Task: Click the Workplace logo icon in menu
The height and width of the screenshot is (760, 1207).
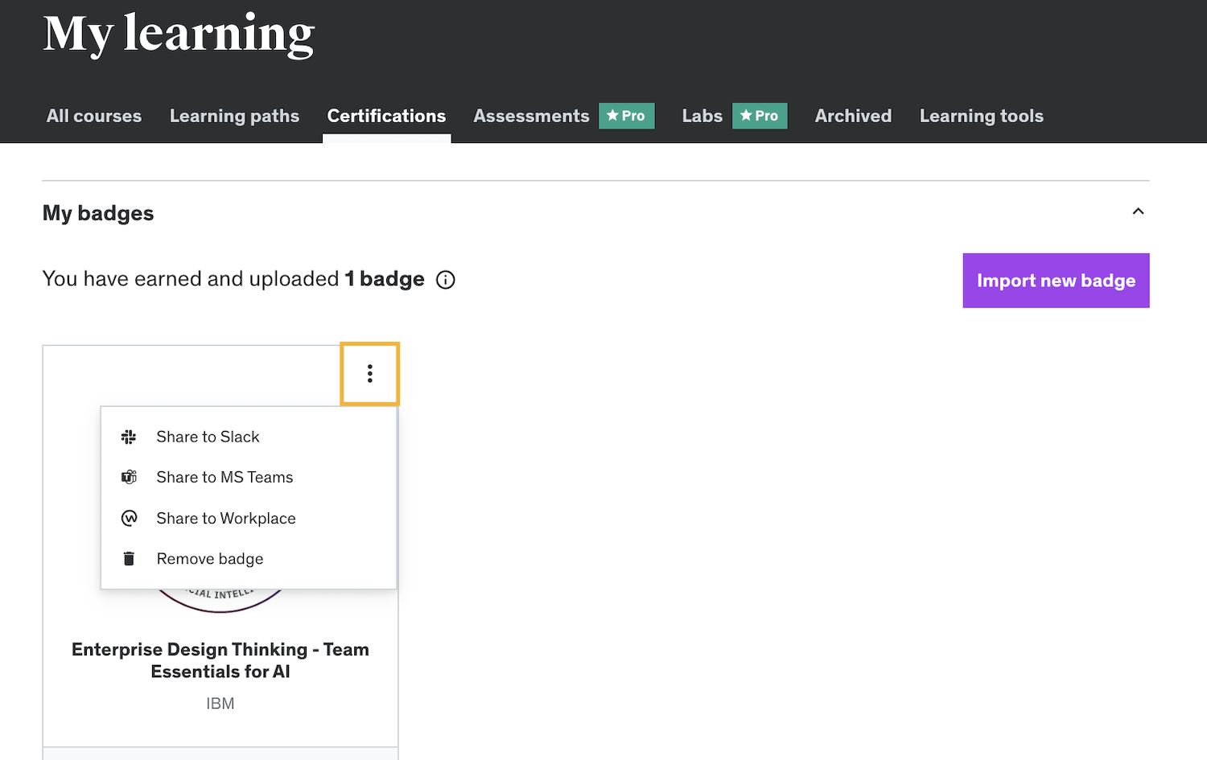Action: [x=129, y=518]
